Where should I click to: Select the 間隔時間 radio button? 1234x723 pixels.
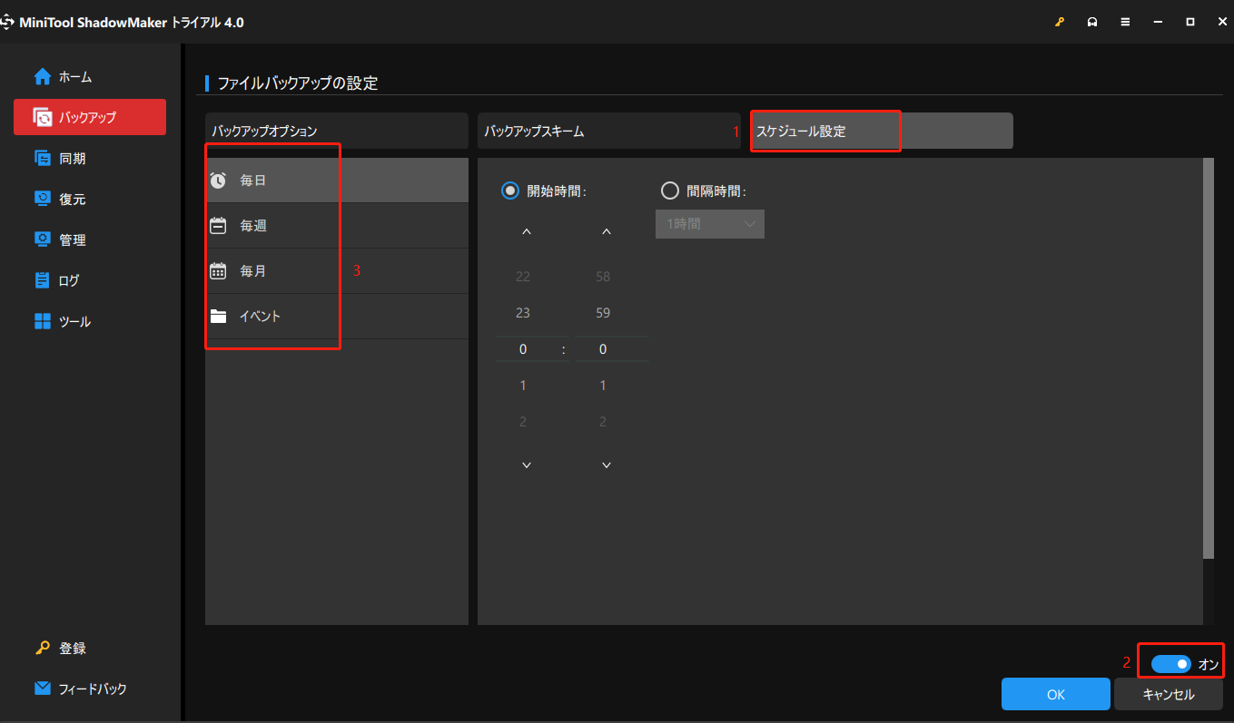pyautogui.click(x=670, y=191)
